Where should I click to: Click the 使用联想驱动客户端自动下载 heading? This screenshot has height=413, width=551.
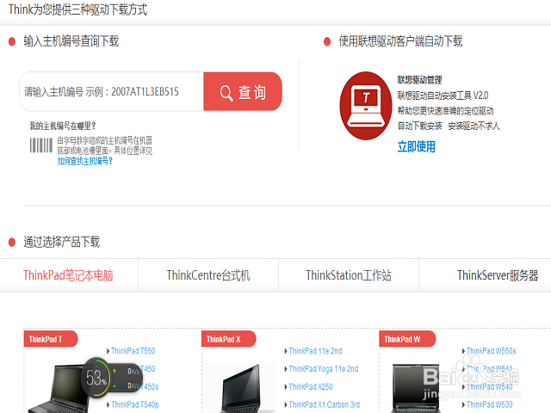tap(400, 41)
